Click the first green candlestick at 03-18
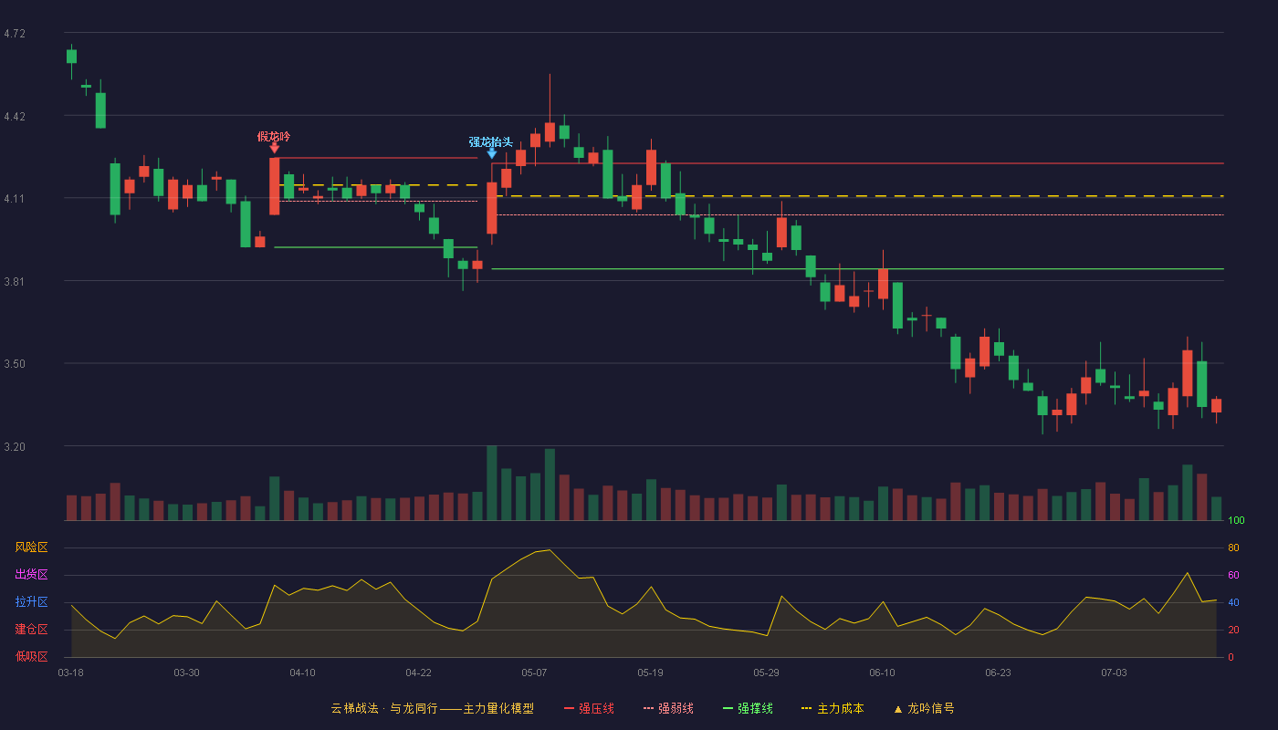 point(71,56)
